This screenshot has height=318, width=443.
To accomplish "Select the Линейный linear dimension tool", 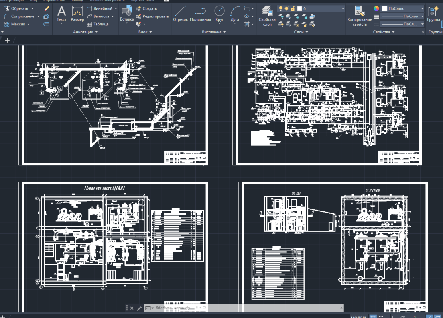I will click(x=99, y=8).
